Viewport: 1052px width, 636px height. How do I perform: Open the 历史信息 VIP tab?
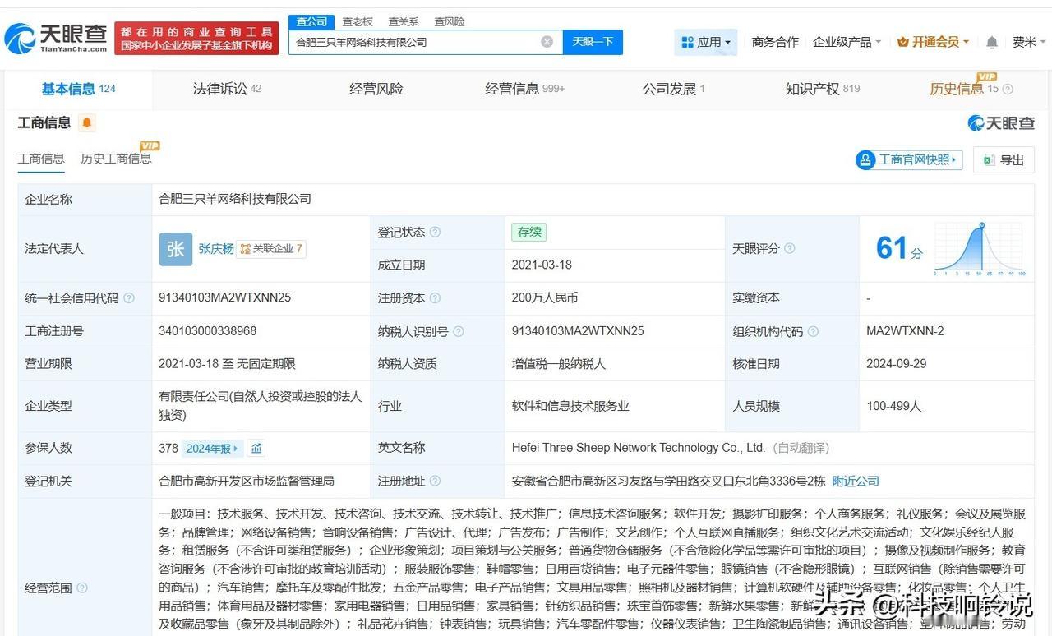pyautogui.click(x=963, y=89)
